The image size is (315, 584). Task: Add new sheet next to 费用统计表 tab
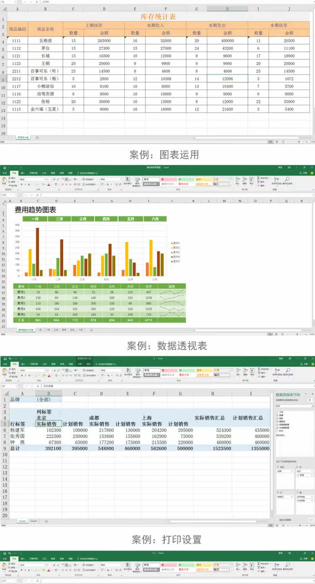[x=37, y=137]
